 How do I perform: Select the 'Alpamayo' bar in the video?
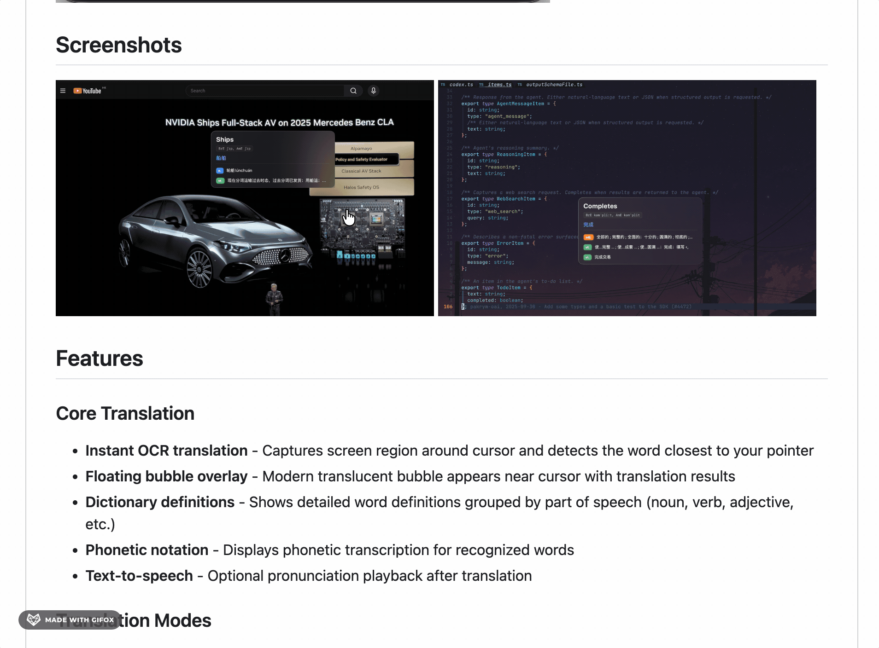tap(361, 149)
